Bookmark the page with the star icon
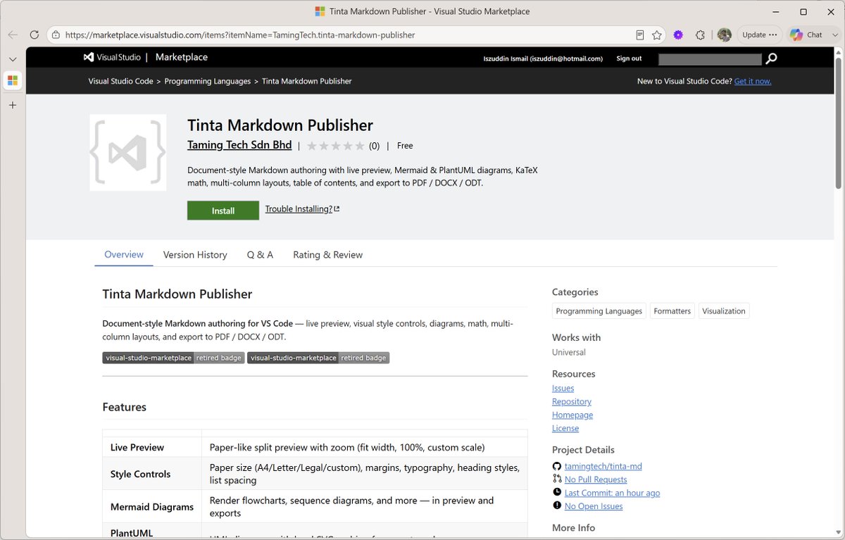845x540 pixels. pos(657,34)
